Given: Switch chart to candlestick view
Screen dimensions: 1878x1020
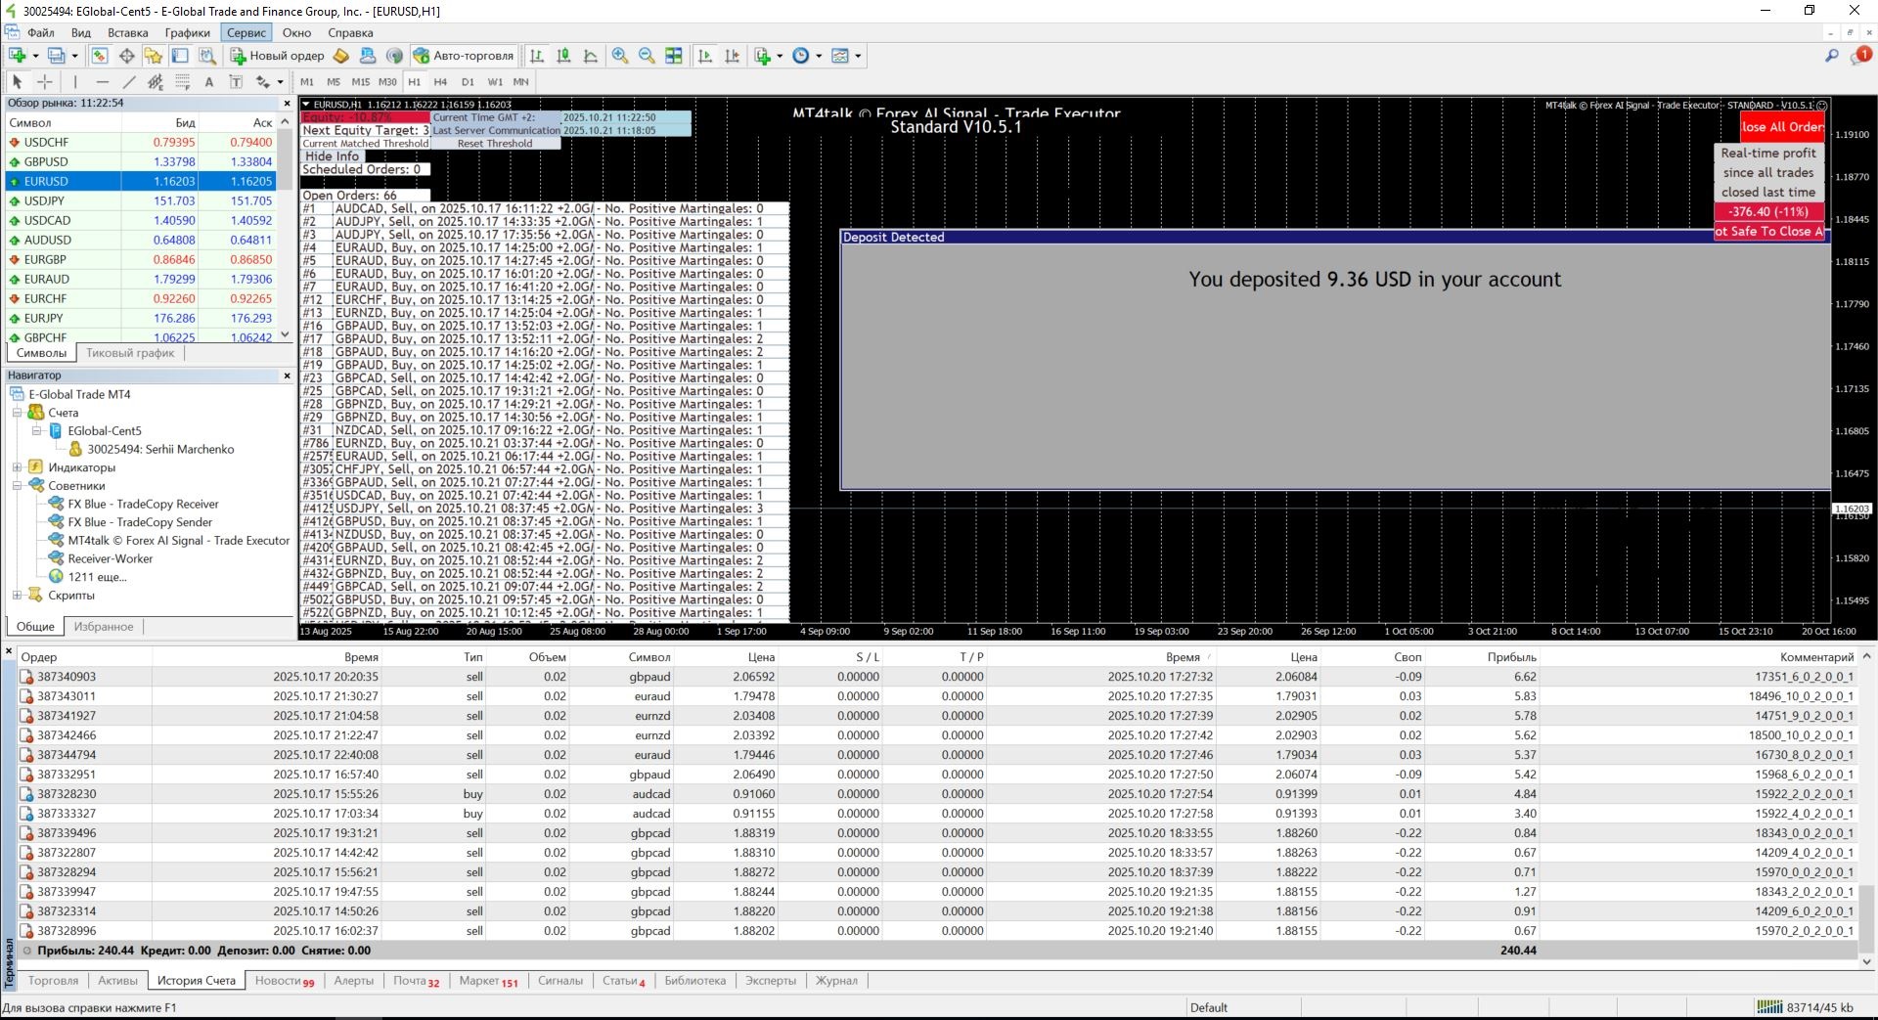Looking at the screenshot, I should click(563, 56).
